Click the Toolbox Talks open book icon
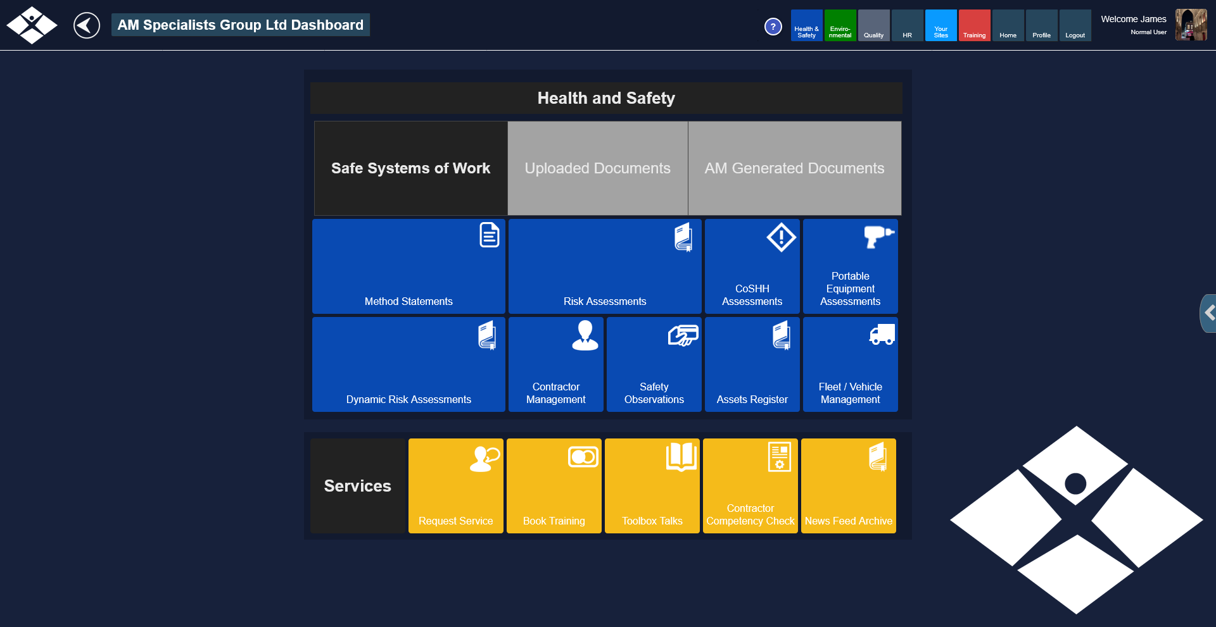The image size is (1216, 627). [681, 457]
